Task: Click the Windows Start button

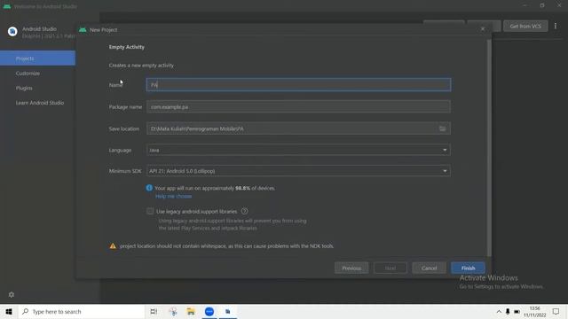Action: (9, 311)
